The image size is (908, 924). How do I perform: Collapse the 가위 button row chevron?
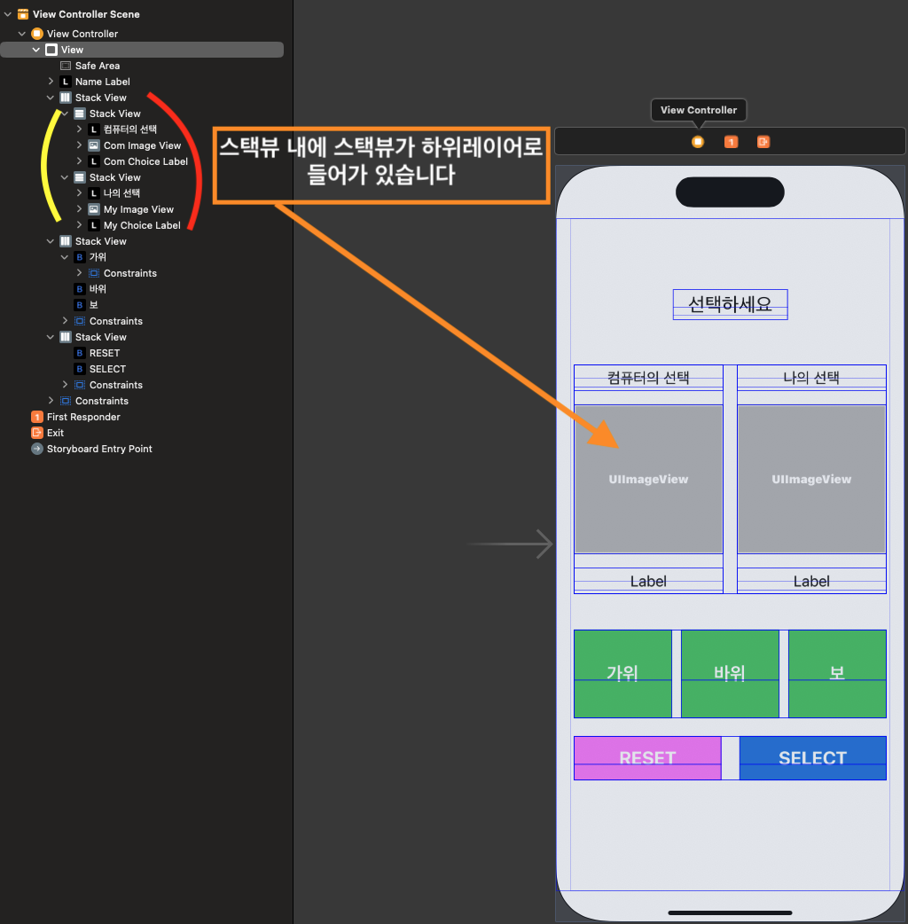(65, 257)
